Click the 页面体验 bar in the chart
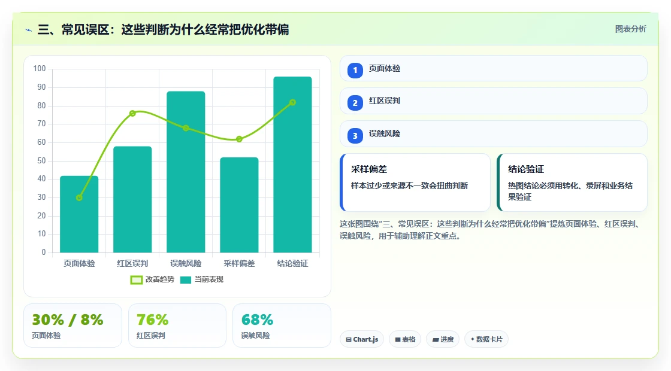This screenshot has height=371, width=671. pyautogui.click(x=79, y=214)
